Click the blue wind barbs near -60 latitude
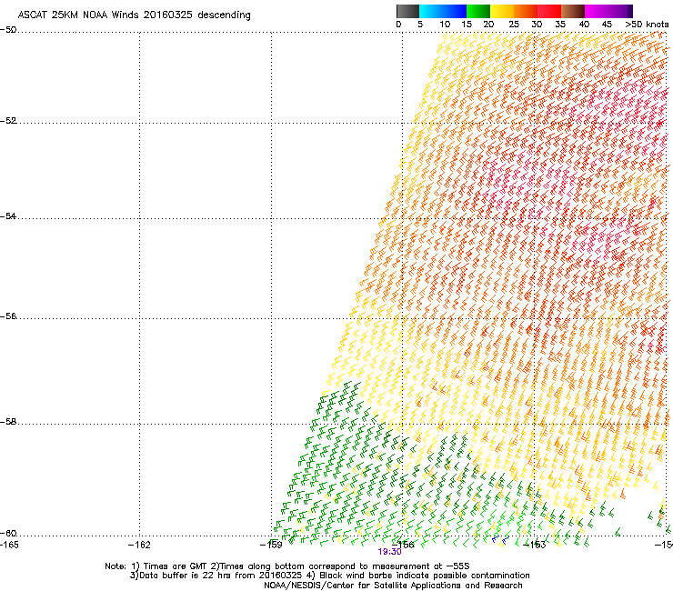This screenshot has width=673, height=591. point(500,540)
